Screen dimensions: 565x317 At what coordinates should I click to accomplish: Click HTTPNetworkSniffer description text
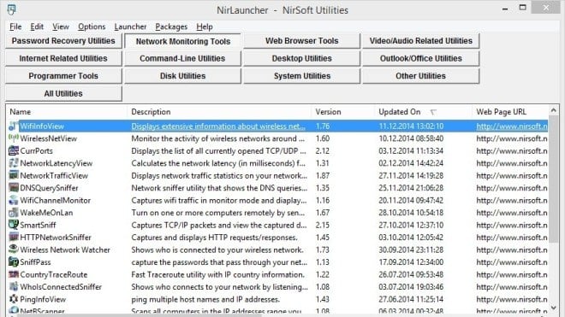[214, 238]
